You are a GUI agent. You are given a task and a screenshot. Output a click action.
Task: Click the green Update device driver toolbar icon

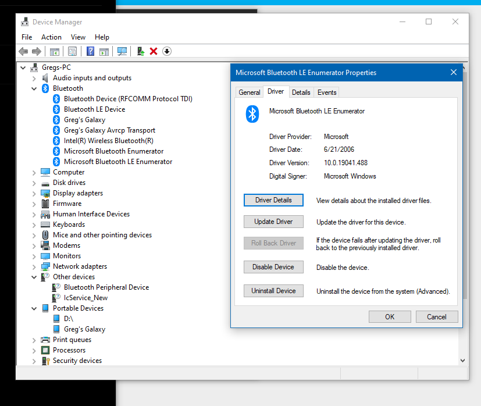pyautogui.click(x=141, y=51)
